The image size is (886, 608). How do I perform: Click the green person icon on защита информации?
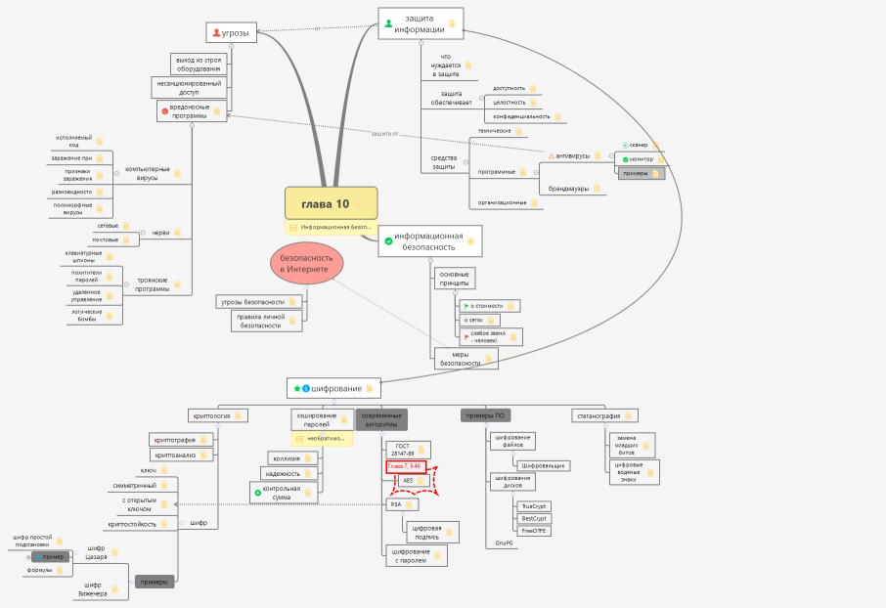pyautogui.click(x=388, y=22)
